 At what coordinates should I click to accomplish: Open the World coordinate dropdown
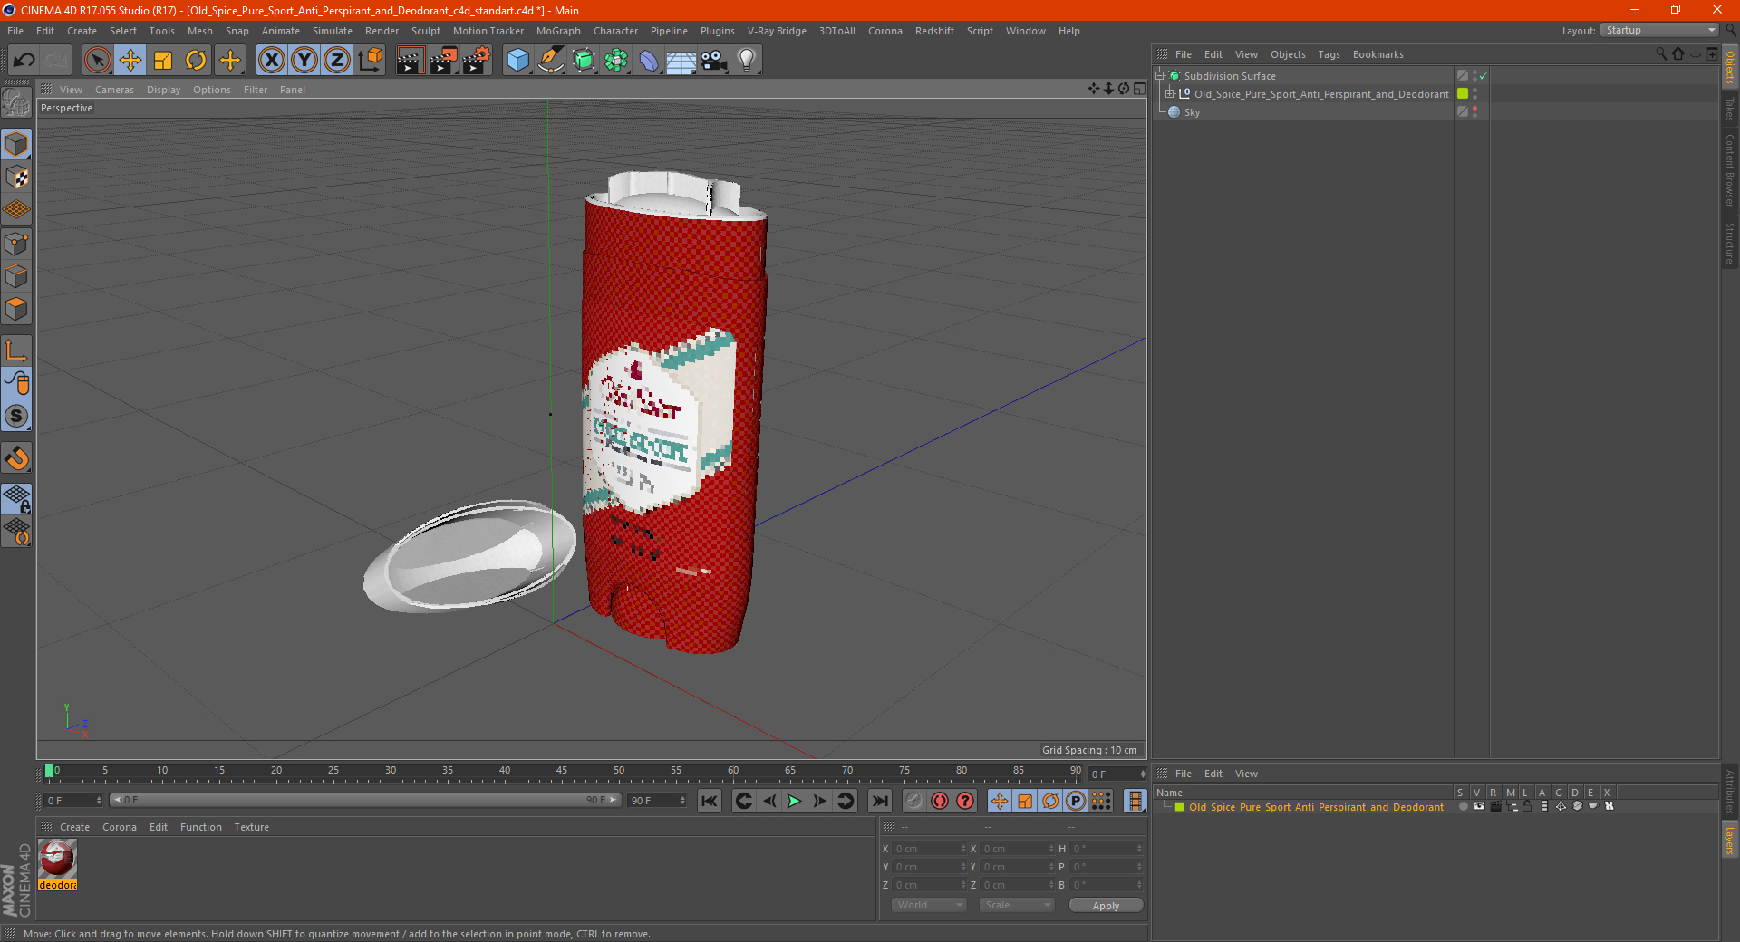(x=929, y=905)
